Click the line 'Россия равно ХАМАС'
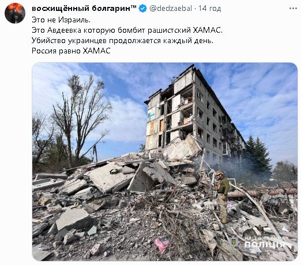The height and width of the screenshot is (265, 301). click(x=71, y=51)
